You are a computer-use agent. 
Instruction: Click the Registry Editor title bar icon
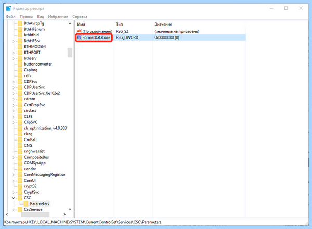[x=8, y=8]
